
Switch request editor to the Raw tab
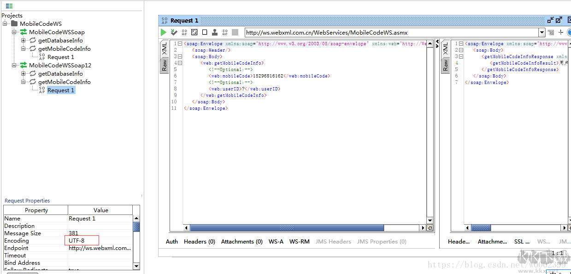(x=164, y=66)
